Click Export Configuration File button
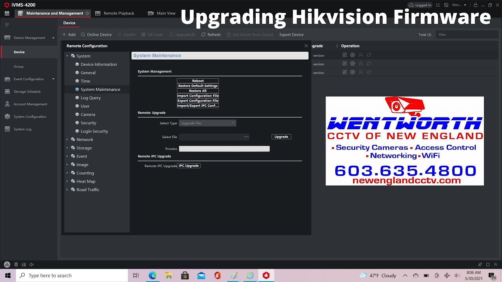502x282 pixels. coord(198,101)
